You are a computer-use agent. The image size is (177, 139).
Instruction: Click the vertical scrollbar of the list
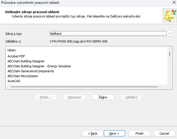(169, 54)
